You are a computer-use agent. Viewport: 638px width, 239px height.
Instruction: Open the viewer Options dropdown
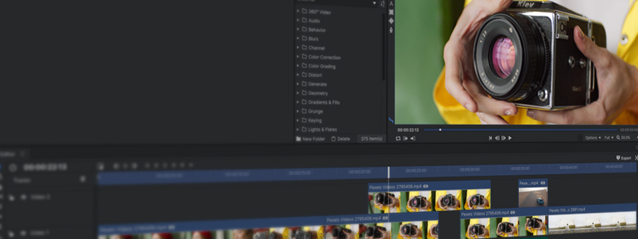pyautogui.click(x=593, y=138)
